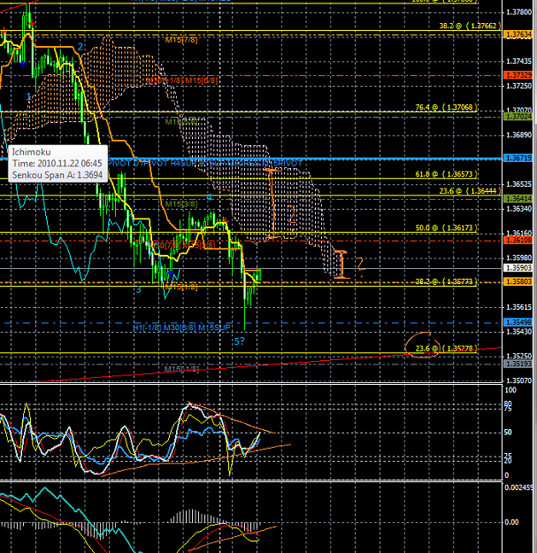This screenshot has height=553, width=537.
Task: Select the Elliott wave label '4'
Action: (209, 196)
